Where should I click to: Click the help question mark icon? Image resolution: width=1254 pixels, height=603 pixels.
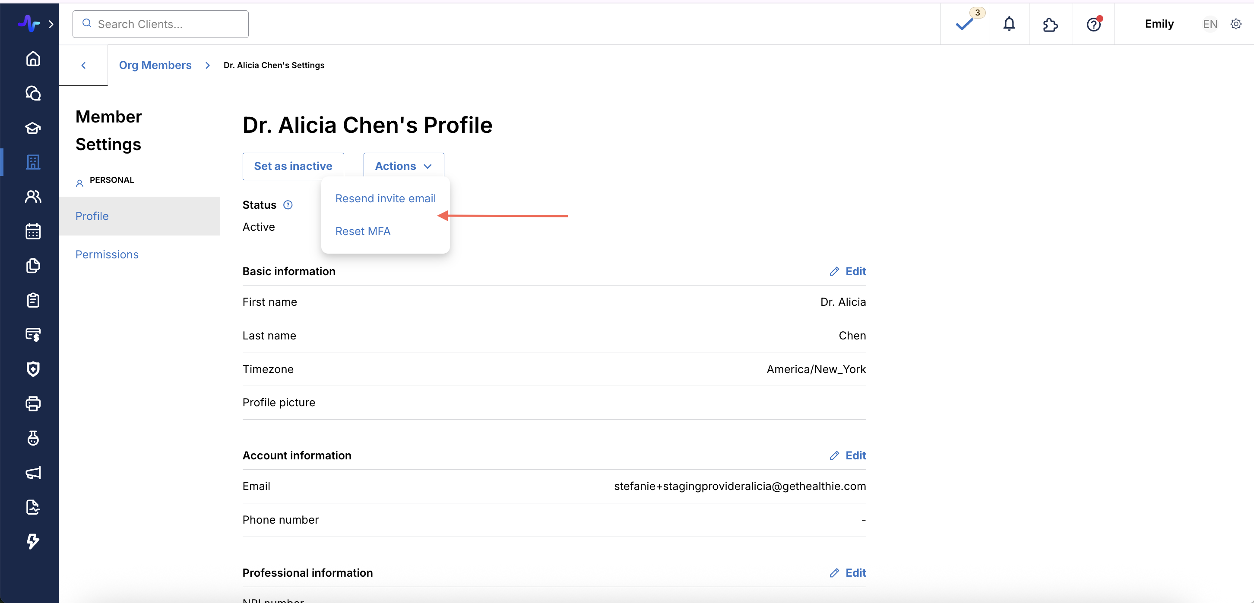point(1093,24)
